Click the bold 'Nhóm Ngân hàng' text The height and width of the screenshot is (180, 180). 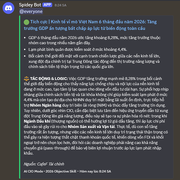46,105
